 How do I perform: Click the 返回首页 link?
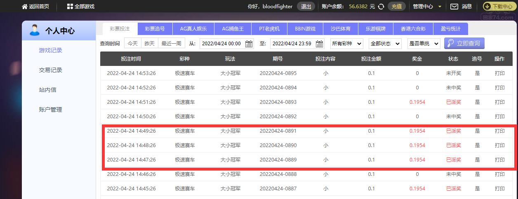click(x=39, y=7)
